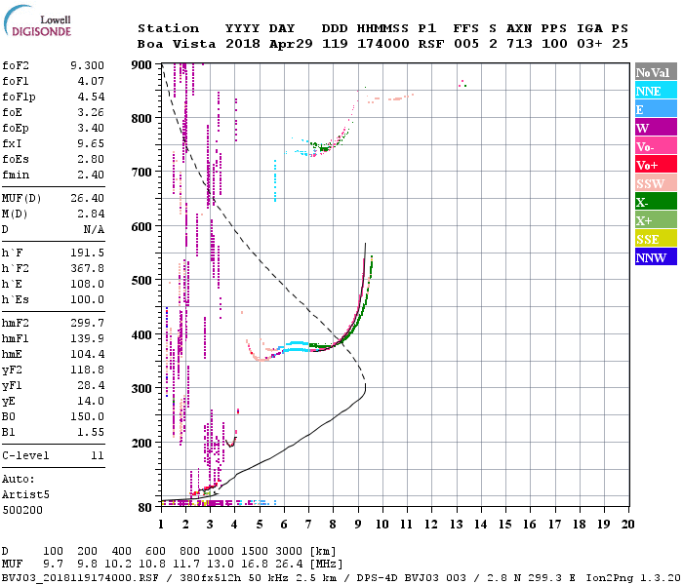The height and width of the screenshot is (585, 683).
Task: Click the day-of-year value 119
Action: 335,44
